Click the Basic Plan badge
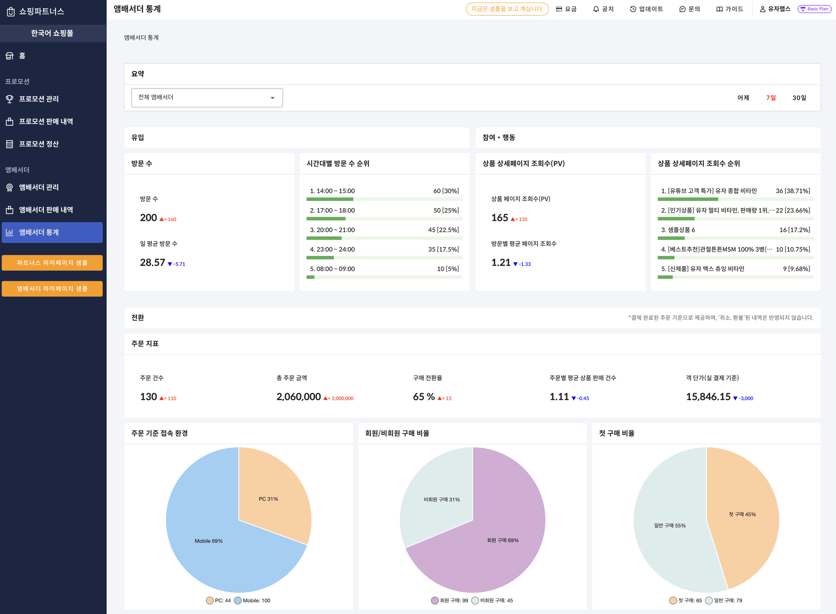Image resolution: width=836 pixels, height=614 pixels. click(x=814, y=9)
